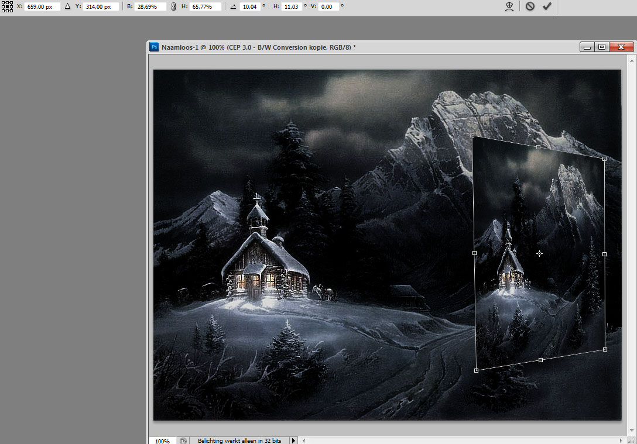Click the window resize grip in bottom corner
The image size is (637, 444).
click(x=631, y=440)
